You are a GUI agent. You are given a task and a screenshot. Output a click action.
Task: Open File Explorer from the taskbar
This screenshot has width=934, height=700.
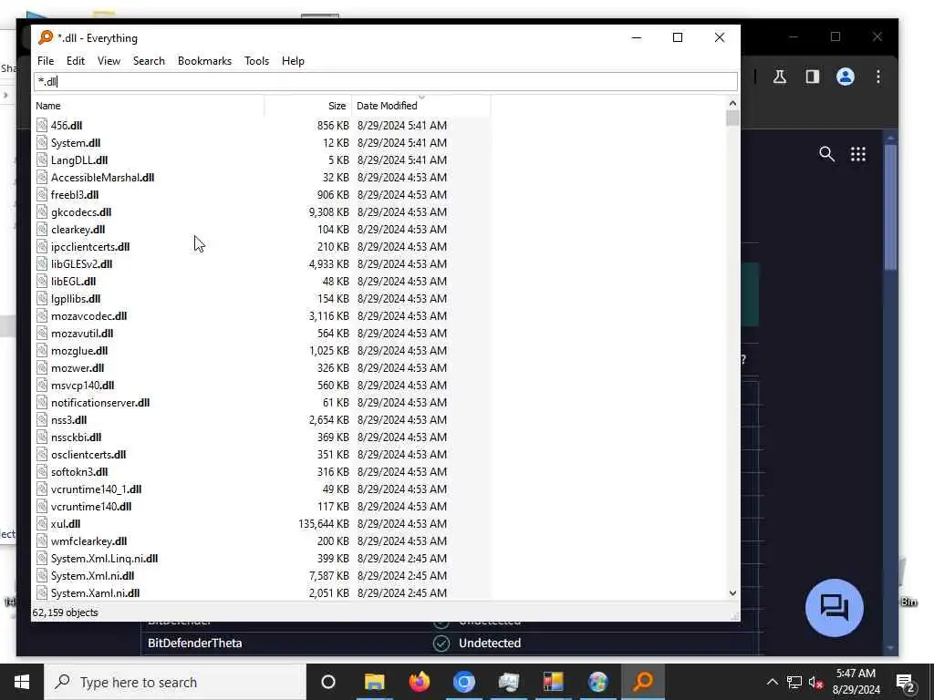(x=375, y=682)
